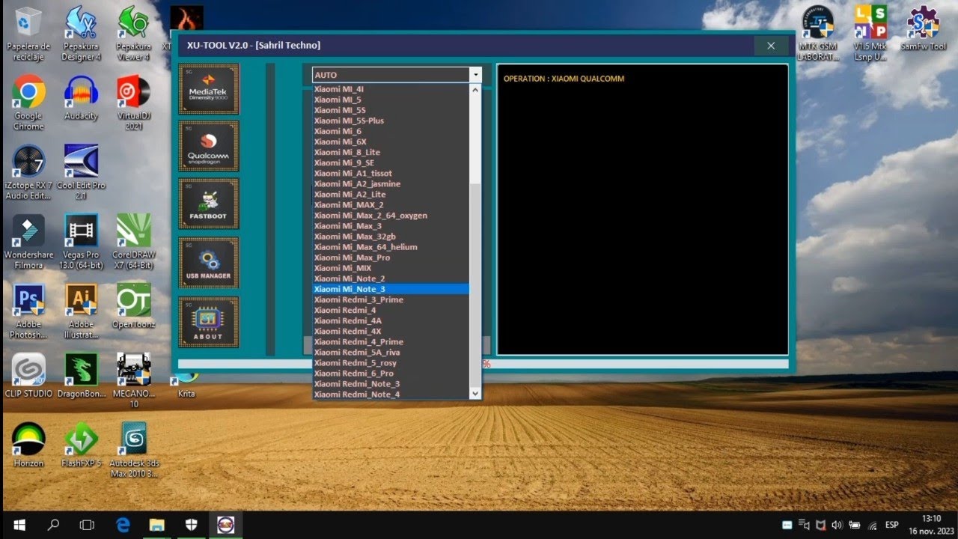Click the black operation log area
Viewport: 958px width, 539px height.
point(640,210)
